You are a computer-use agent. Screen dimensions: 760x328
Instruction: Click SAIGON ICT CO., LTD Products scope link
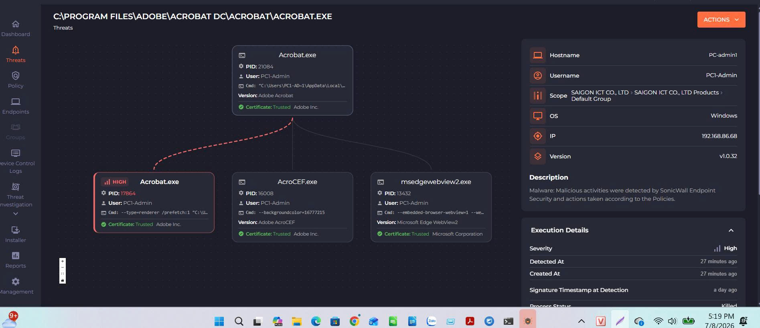pyautogui.click(x=676, y=92)
